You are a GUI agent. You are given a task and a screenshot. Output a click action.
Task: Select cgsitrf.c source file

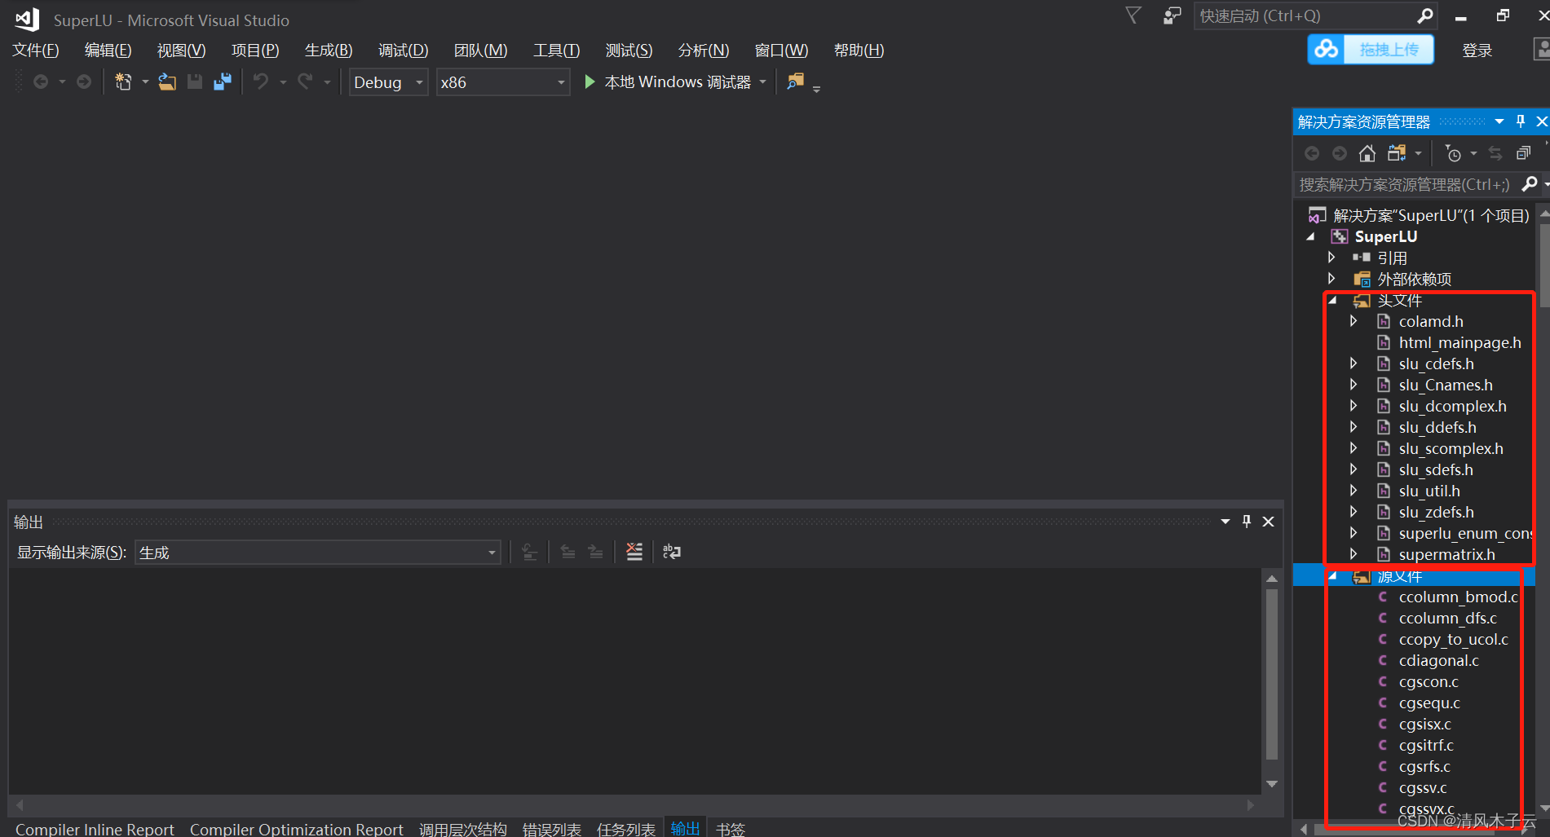coord(1426,745)
